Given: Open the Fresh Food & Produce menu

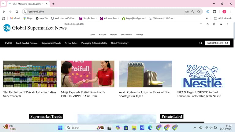Looking at the screenshot, I should 27,43.
